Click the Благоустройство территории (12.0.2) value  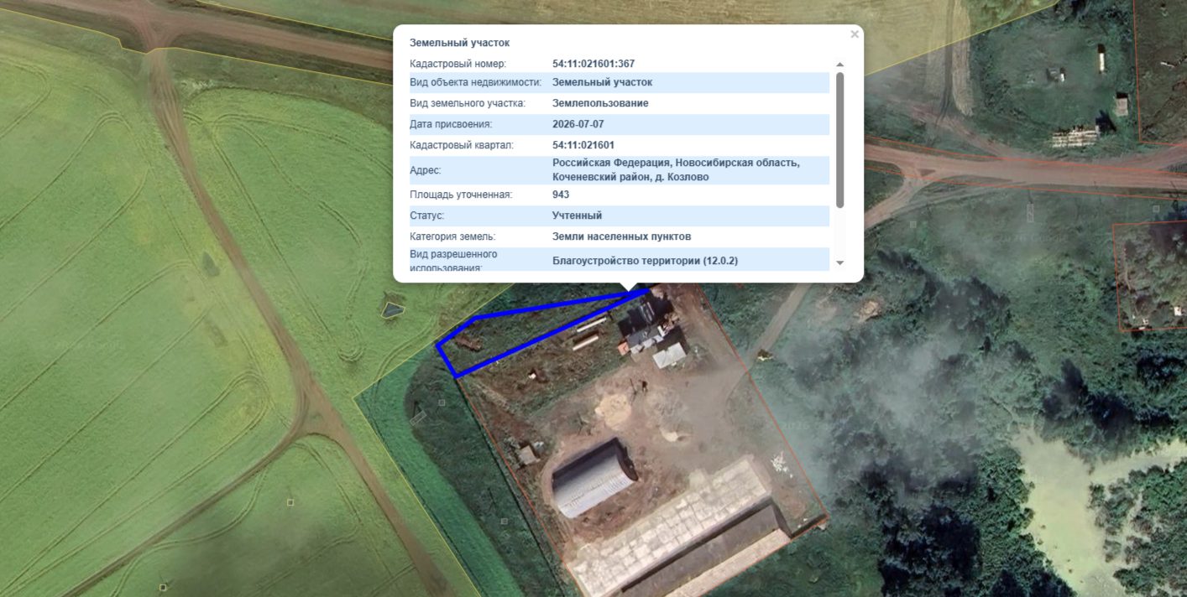point(645,261)
